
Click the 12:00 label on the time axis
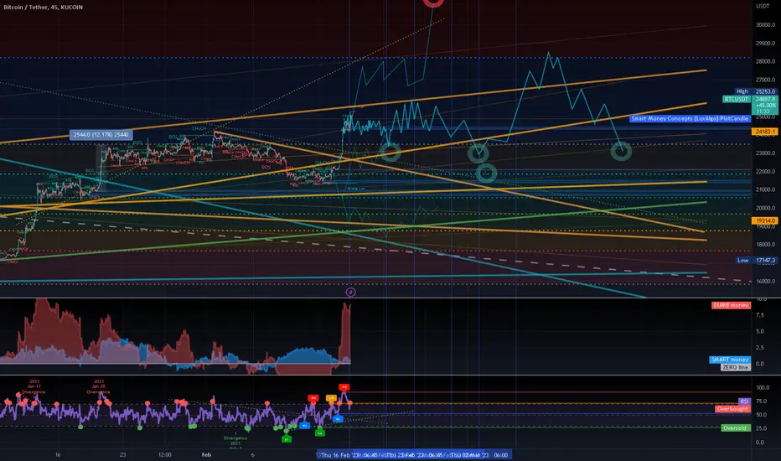(x=165, y=454)
